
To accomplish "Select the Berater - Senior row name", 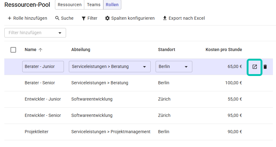I will [40, 83].
